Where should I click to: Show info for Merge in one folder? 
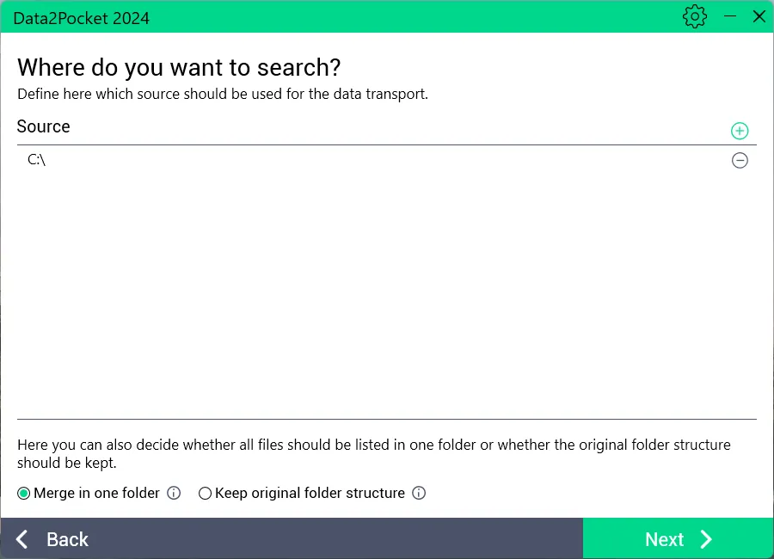point(174,494)
